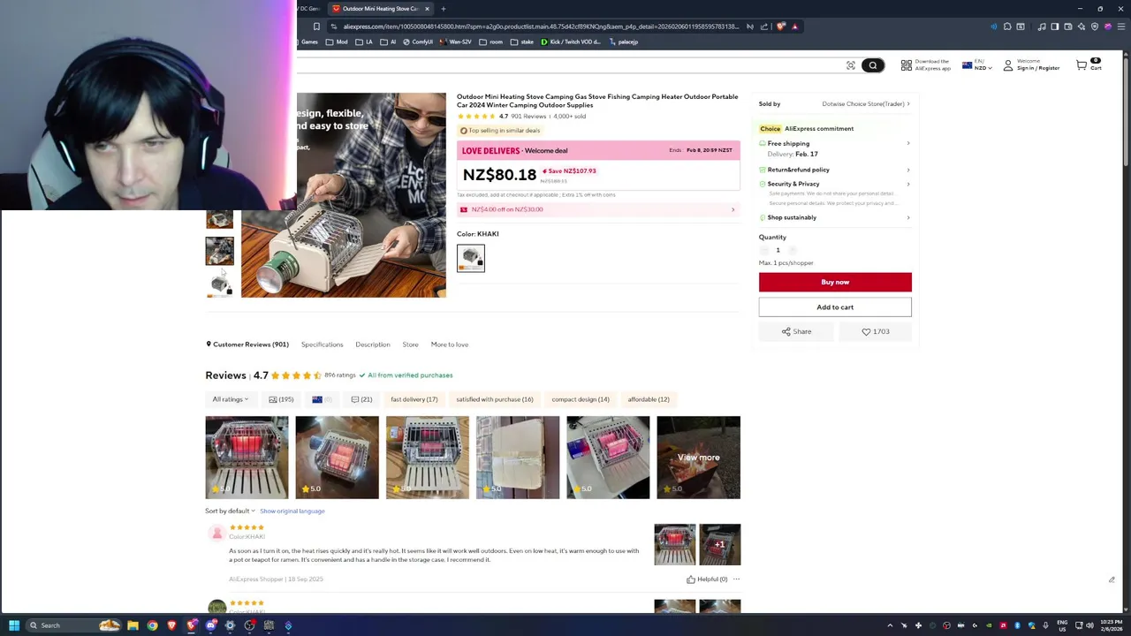Increase quantity with the plus stepper
1131x636 pixels.
[793, 250]
